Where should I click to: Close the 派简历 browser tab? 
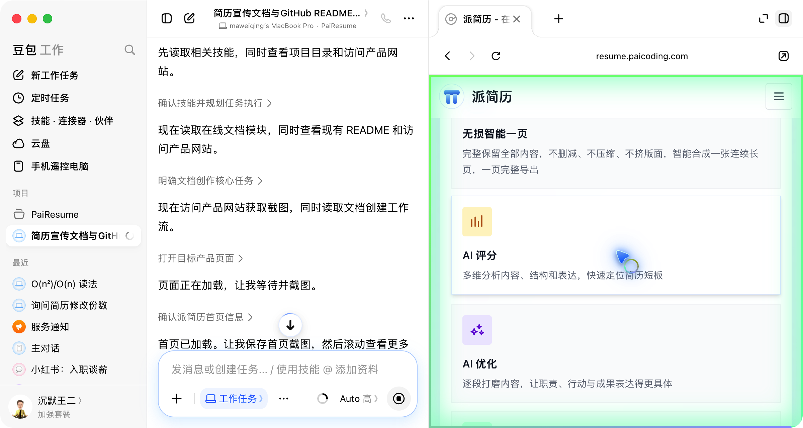point(517,19)
